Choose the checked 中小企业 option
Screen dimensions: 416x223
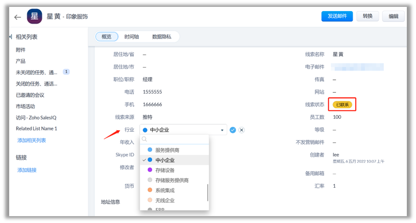tap(165, 160)
